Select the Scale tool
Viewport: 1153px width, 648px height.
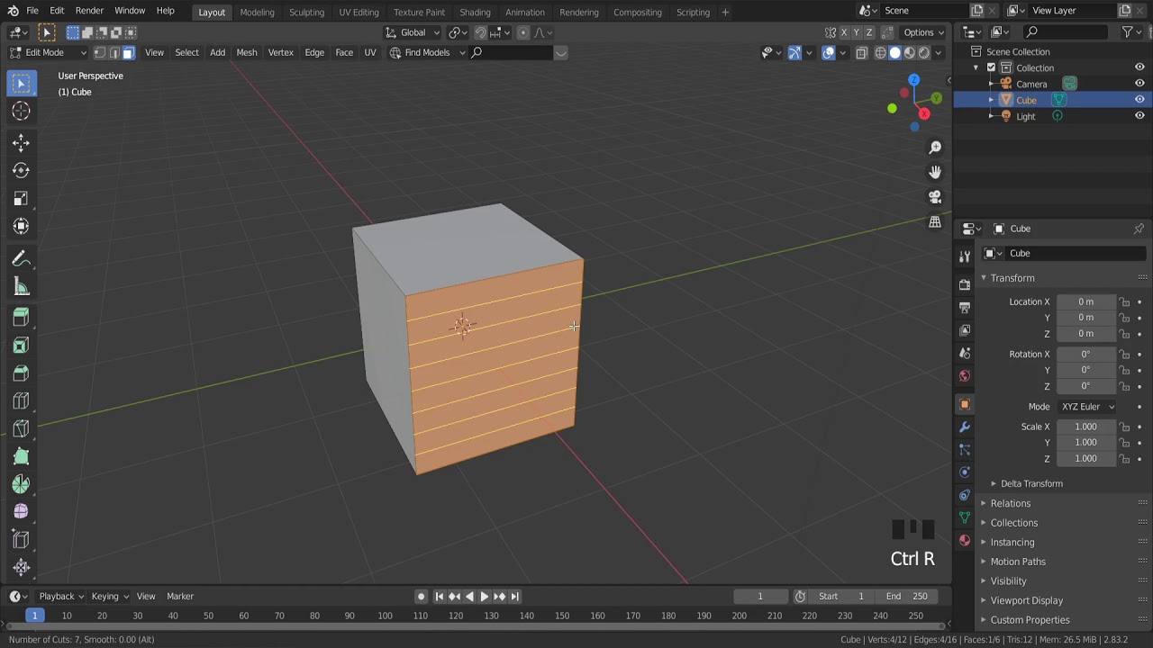click(21, 199)
